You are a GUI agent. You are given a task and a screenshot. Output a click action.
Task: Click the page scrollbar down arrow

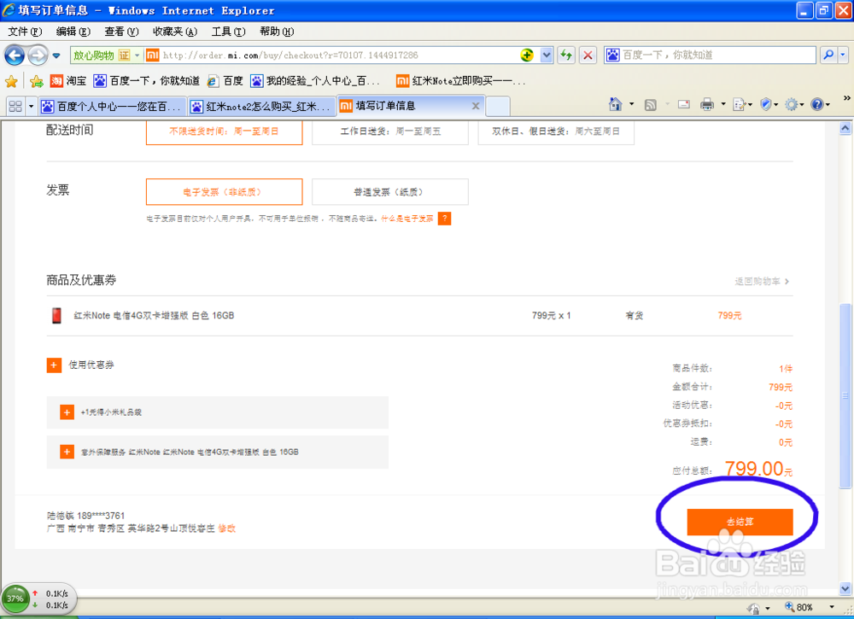click(845, 588)
